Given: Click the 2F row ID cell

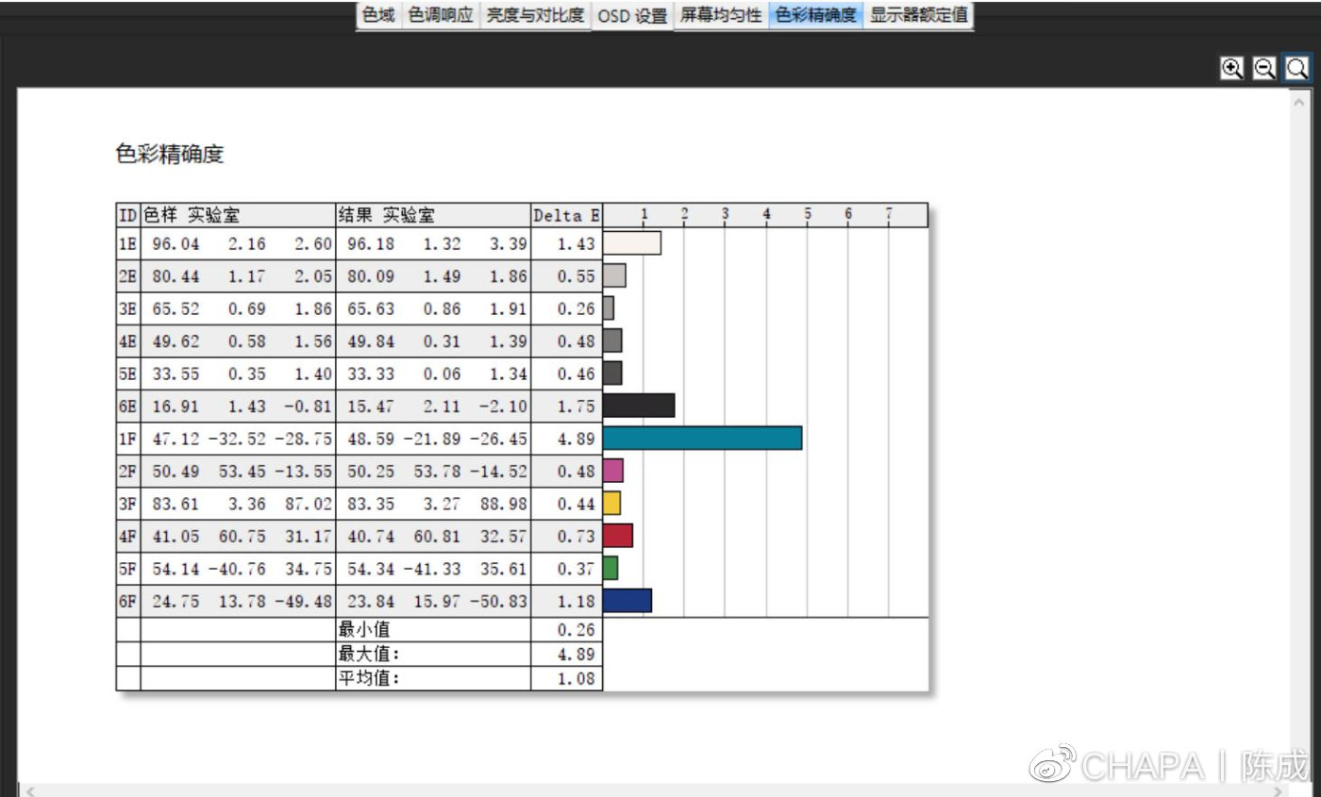Looking at the screenshot, I should coord(128,472).
